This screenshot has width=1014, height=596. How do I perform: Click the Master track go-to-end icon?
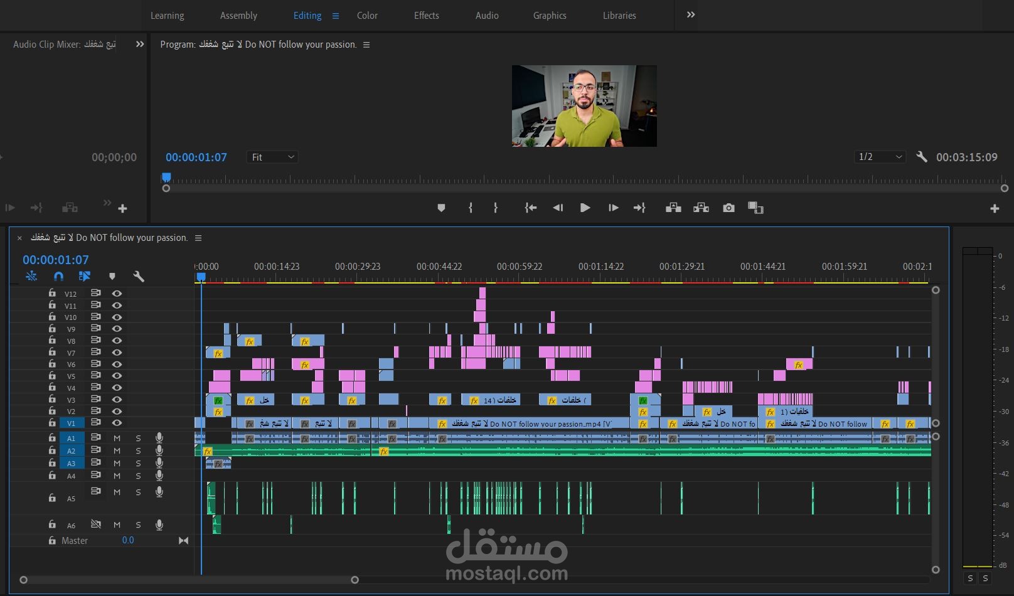(183, 540)
